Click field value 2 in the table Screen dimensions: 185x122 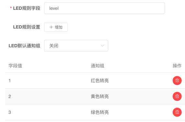click(x=10, y=96)
